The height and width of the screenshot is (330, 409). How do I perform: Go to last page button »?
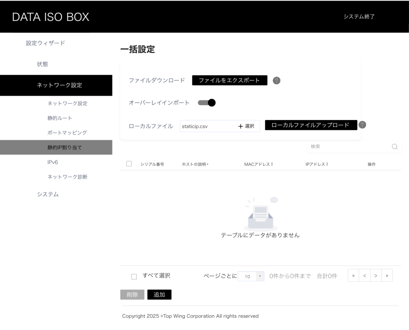387,276
